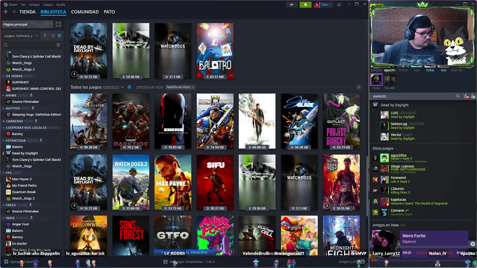The width and height of the screenshot is (477, 268).
Task: Select Sleeping Dogs: Definitive Edition in sidebar
Action: 36,115
